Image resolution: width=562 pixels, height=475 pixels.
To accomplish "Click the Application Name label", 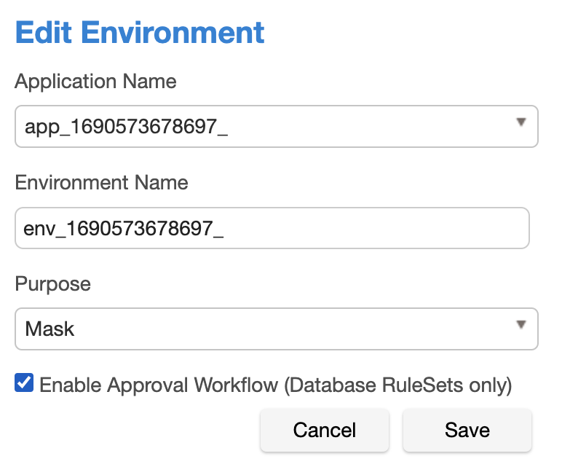I will tap(95, 81).
